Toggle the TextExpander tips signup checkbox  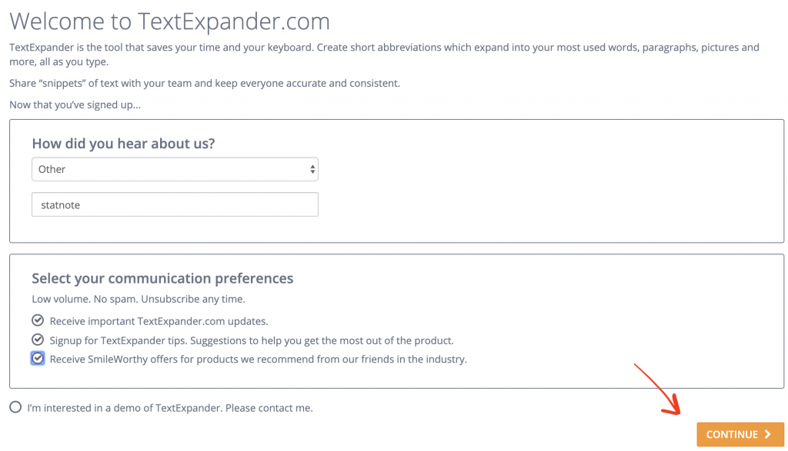(x=38, y=340)
